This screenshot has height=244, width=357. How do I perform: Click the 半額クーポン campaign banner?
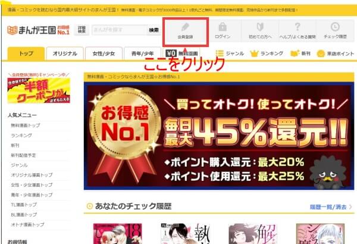point(39,90)
